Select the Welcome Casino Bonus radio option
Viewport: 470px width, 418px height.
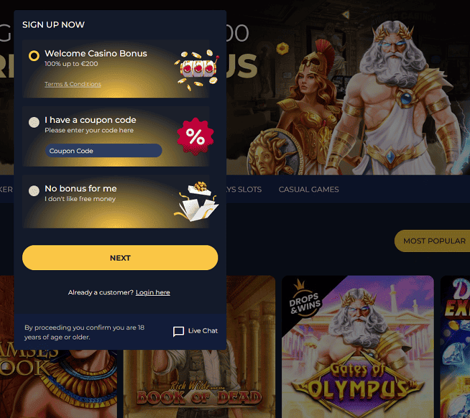pos(34,56)
